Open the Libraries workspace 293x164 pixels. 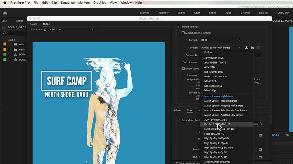[x=264, y=13]
